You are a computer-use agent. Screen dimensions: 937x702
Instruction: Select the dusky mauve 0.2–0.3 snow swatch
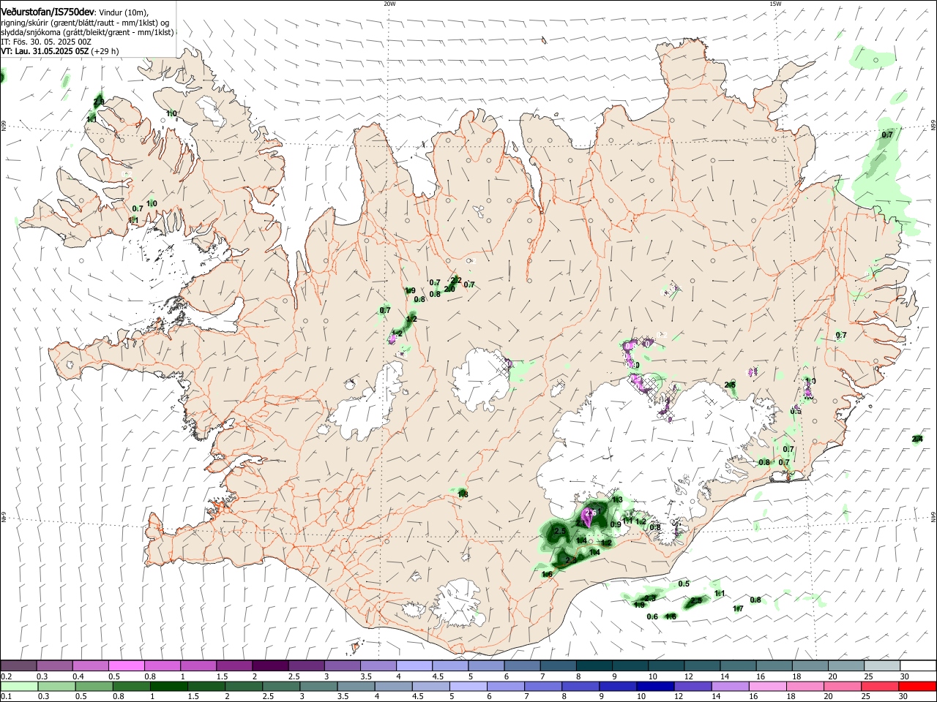click(x=19, y=665)
